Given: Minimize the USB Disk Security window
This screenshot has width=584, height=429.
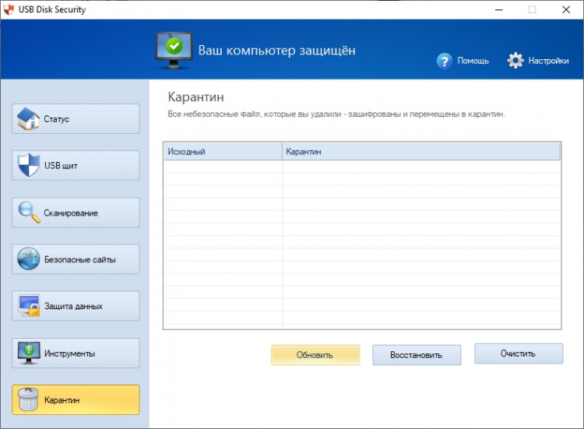Looking at the screenshot, I should click(499, 9).
